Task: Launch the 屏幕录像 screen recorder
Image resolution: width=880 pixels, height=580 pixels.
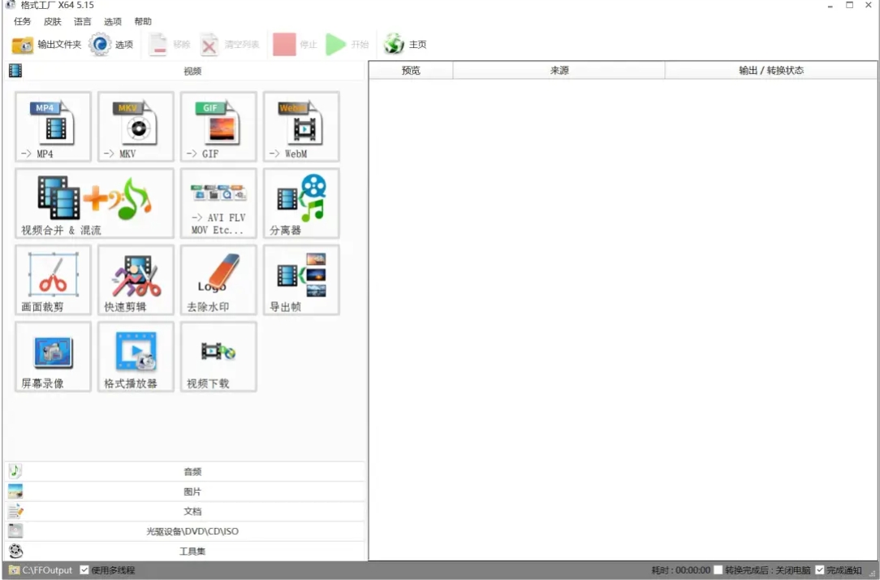Action: click(52, 357)
